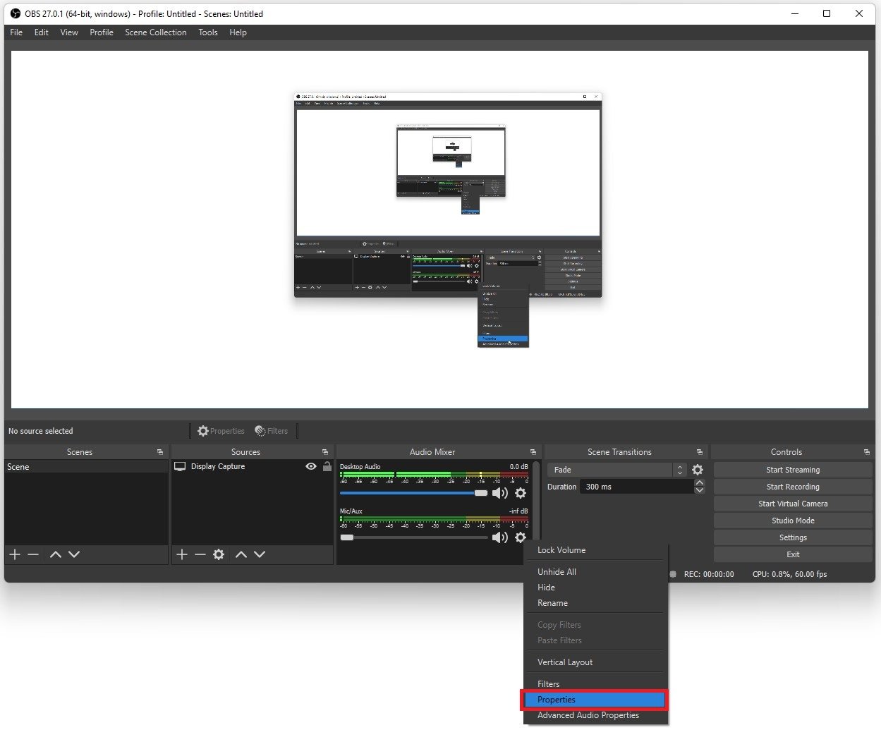Open Settings from Controls
This screenshot has height=730, width=881.
tap(793, 537)
